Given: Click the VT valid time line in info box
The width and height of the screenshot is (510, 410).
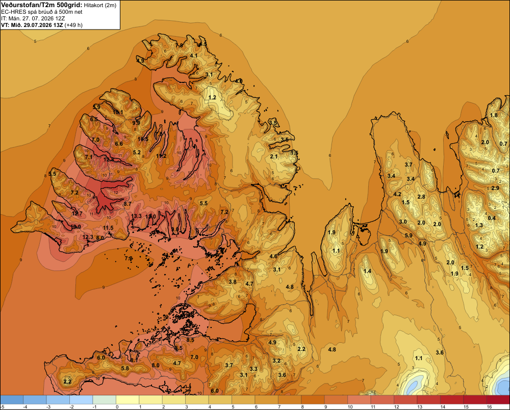Looking at the screenshot, I should (x=42, y=25).
